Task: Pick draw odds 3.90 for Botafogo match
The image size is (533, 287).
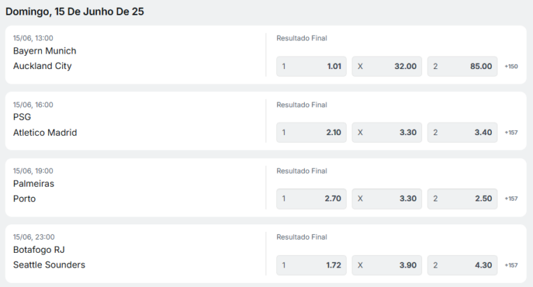Action: click(x=386, y=265)
